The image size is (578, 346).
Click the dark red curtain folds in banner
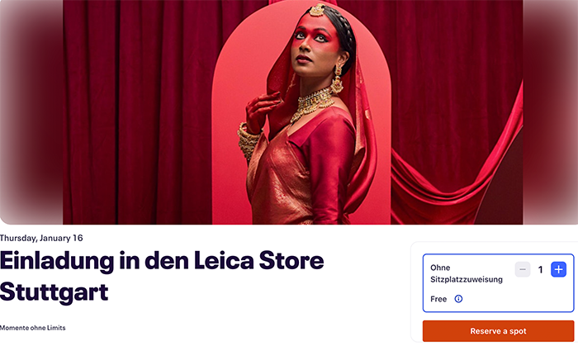coord(136,111)
